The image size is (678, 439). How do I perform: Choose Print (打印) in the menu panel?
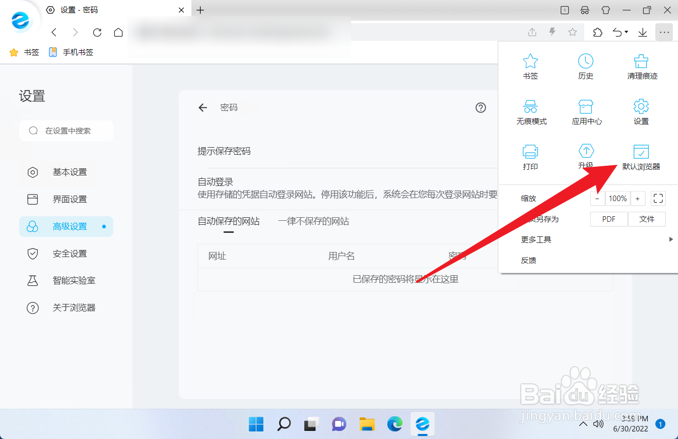coord(530,157)
